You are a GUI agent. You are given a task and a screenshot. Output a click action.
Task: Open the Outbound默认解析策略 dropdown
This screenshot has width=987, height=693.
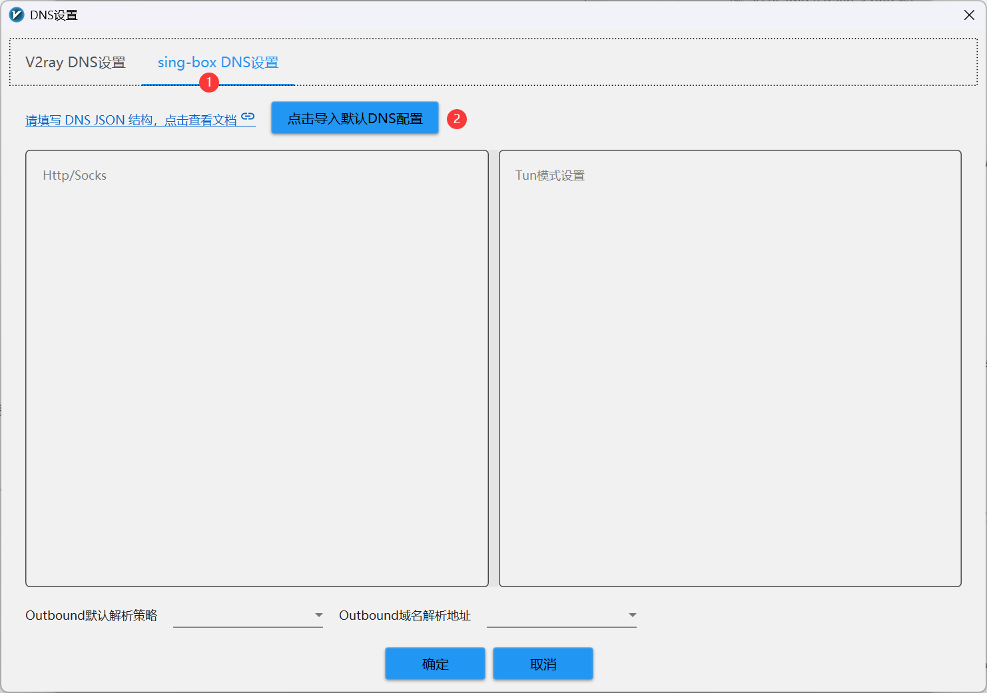[248, 615]
